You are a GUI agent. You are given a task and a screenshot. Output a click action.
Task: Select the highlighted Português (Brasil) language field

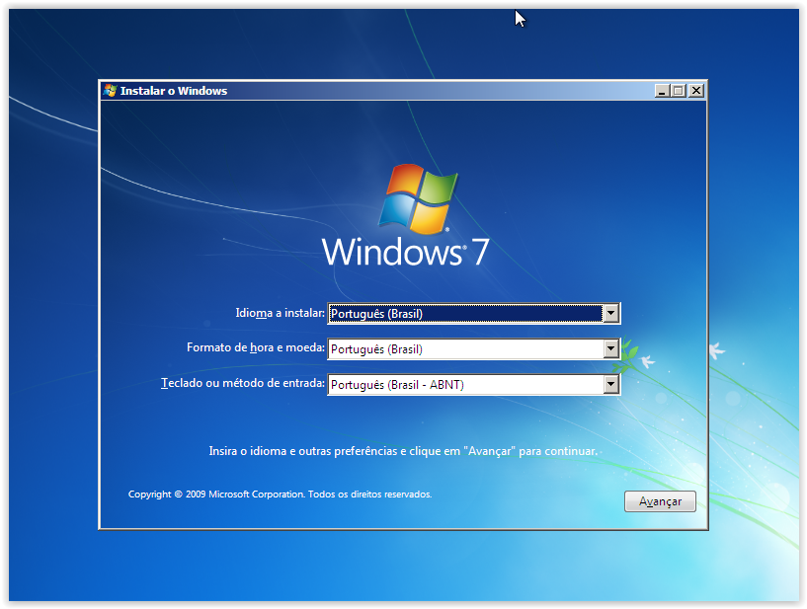[x=464, y=314]
